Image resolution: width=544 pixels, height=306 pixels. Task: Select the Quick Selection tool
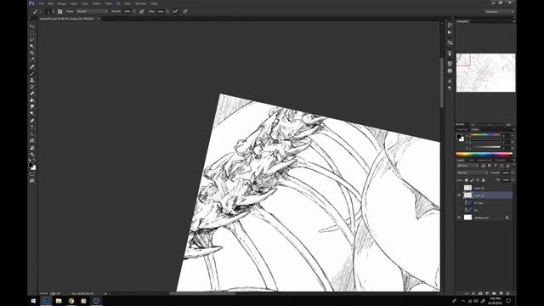(x=32, y=46)
